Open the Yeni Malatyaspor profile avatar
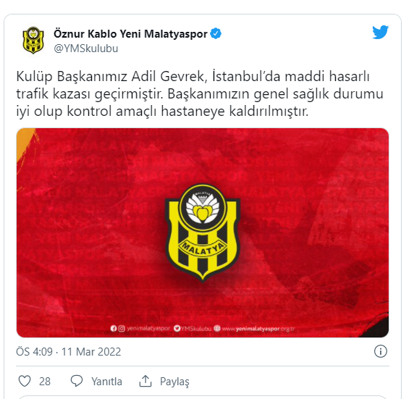Image resolution: width=414 pixels, height=399 pixels. pyautogui.click(x=33, y=41)
